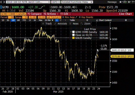Open the GOLD 100 OZ FUTR security dropdown
Image resolution: width=135 pixels, height=95 pixels.
28,2
